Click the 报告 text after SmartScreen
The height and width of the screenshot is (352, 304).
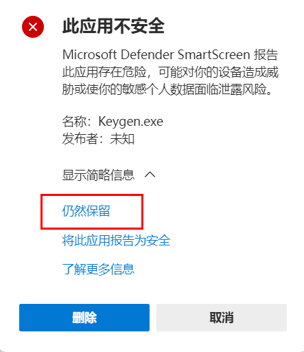tap(266, 55)
